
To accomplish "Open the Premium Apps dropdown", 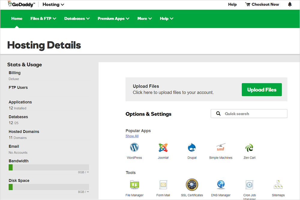I will coord(113,19).
